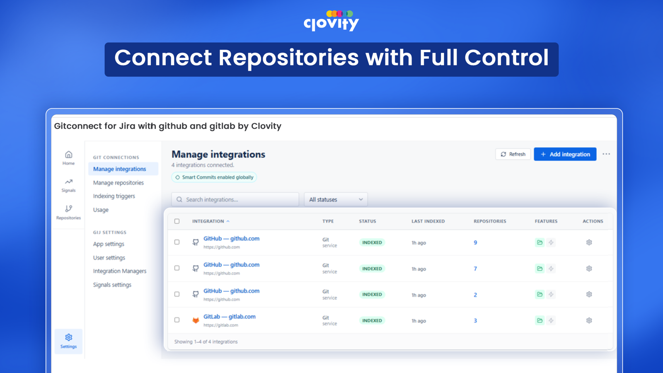Screen dimensions: 663x373
Task: Go to Home in the left sidebar
Action: pos(68,158)
